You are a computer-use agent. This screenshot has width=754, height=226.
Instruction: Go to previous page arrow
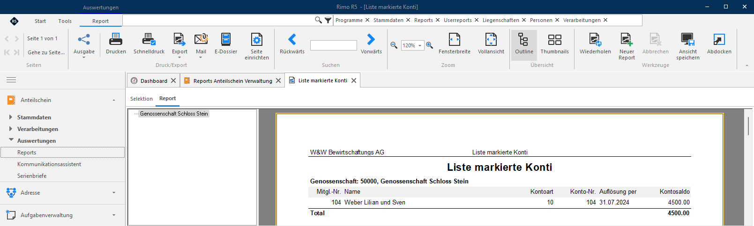click(x=7, y=39)
